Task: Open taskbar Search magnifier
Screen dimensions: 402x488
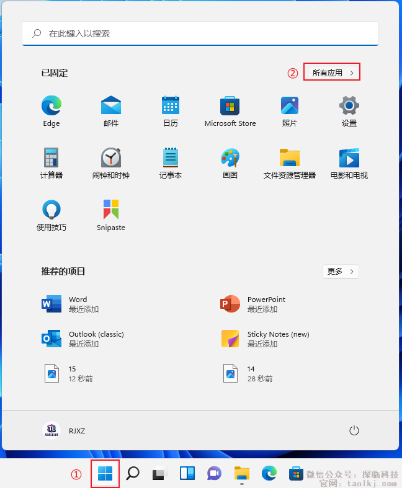Action: click(133, 473)
